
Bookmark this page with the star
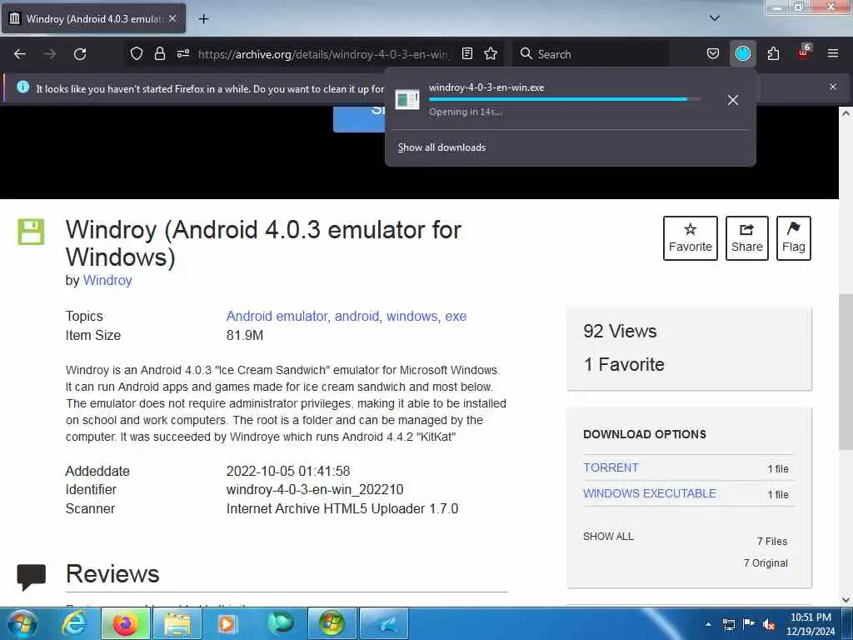491,53
